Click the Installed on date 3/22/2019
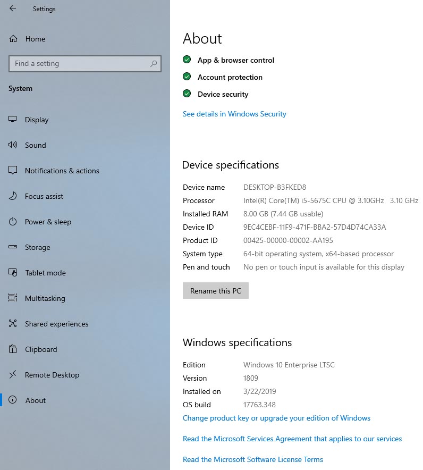Screen dimensions: 423x470 pyautogui.click(x=260, y=391)
